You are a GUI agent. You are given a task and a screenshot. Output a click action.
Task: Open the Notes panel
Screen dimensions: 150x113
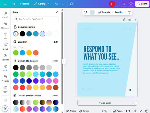tap(71, 111)
